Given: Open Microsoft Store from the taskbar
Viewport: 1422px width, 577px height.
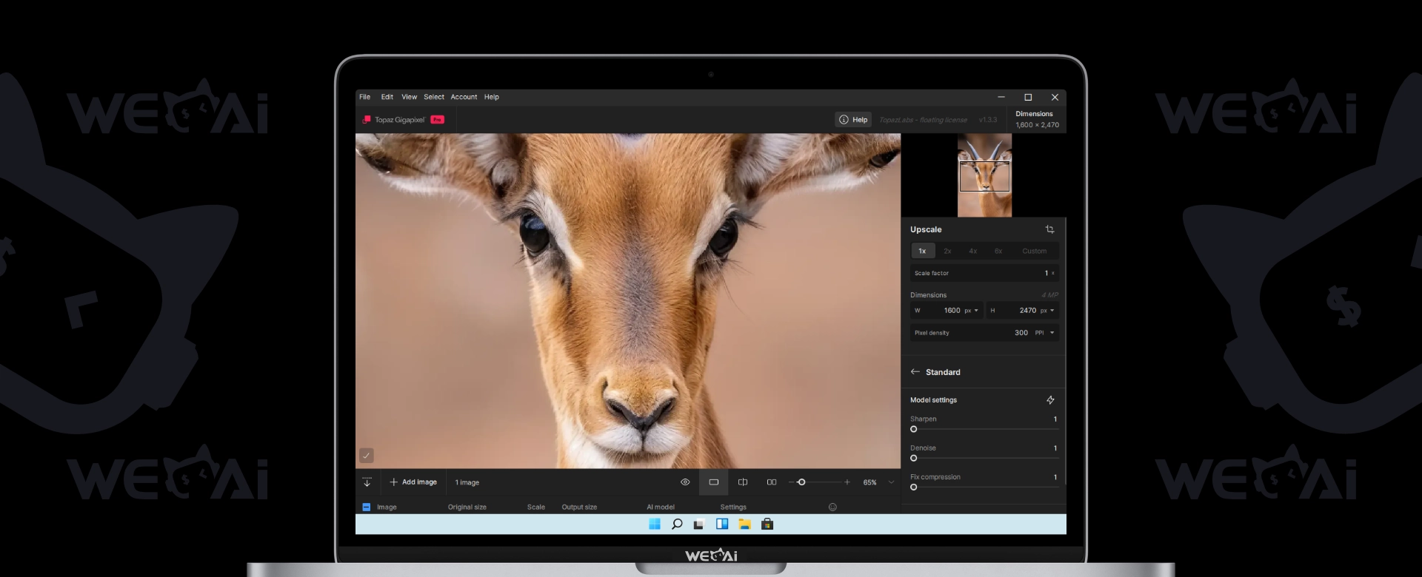Looking at the screenshot, I should [767, 524].
